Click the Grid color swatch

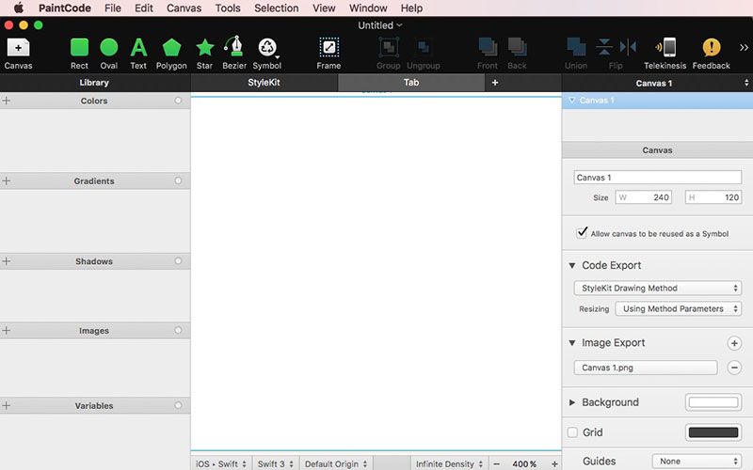point(713,432)
